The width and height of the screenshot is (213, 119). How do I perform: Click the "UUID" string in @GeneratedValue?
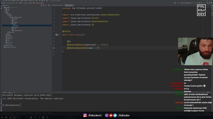pos(104,45)
